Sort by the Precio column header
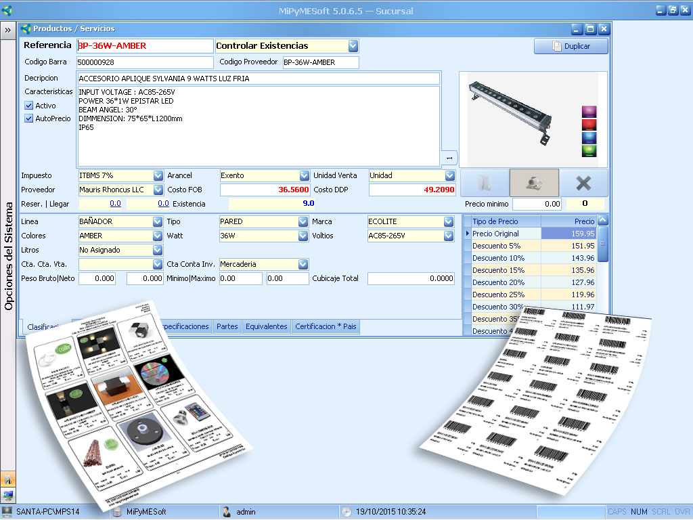This screenshot has width=693, height=520. pos(568,221)
